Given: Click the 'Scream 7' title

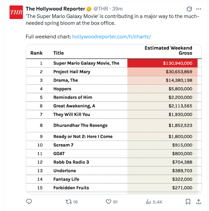Looking at the screenshot, I should click(64, 145).
